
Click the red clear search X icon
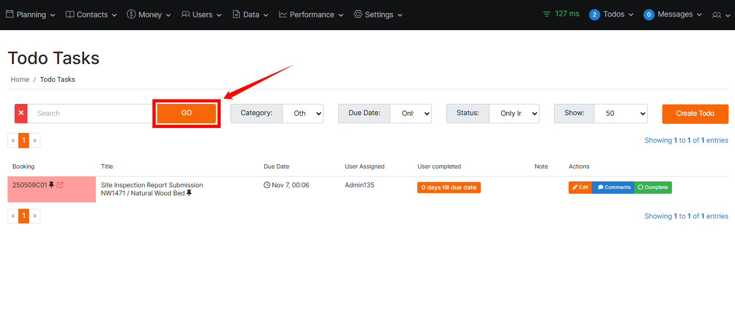21,114
